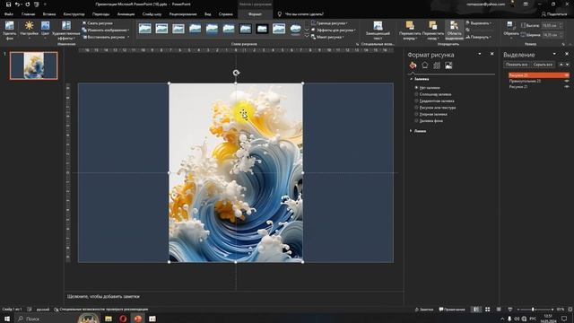
Task: Open Выровнять (Align) dropdown
Action: pyautogui.click(x=479, y=23)
